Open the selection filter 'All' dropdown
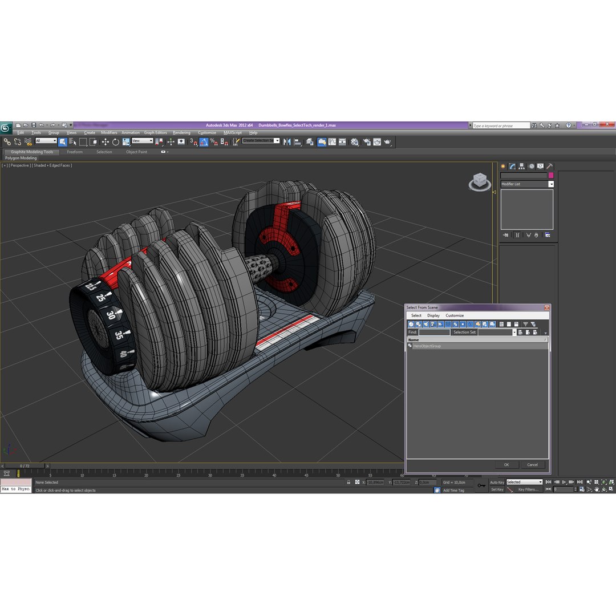Image resolution: width=616 pixels, height=616 pixels. 46,141
